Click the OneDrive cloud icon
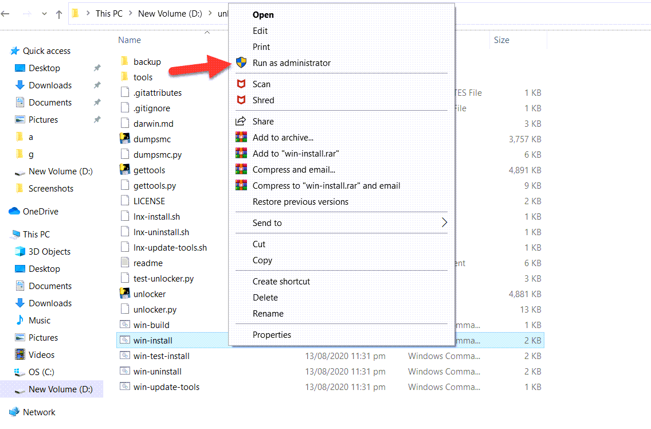 [14, 212]
